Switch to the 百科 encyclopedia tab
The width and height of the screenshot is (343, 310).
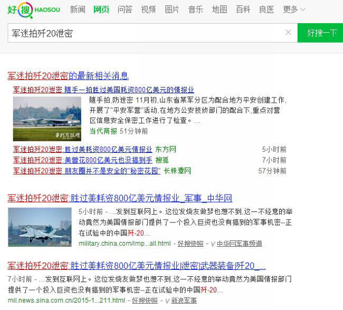pyautogui.click(x=243, y=9)
